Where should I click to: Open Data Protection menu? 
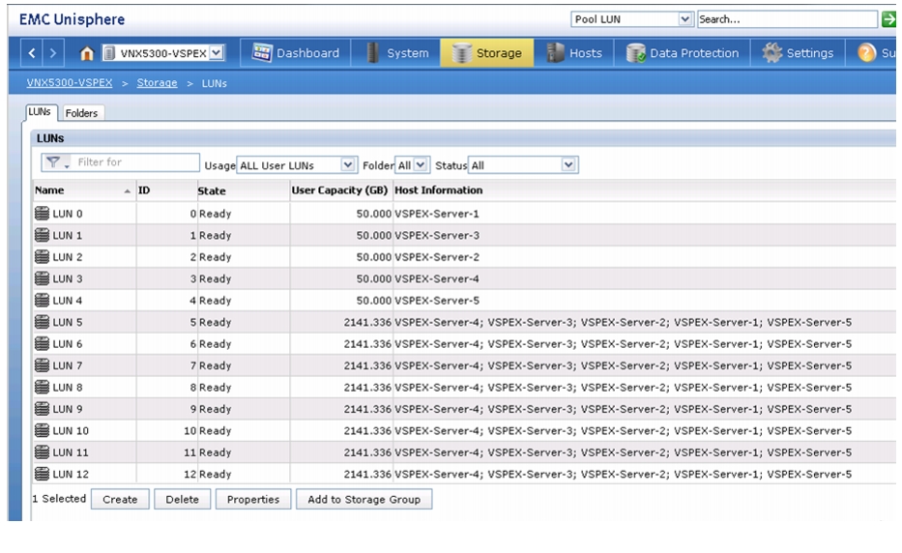click(683, 53)
